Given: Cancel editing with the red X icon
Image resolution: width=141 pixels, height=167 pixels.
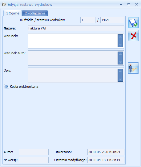Looking at the screenshot, I should point(133,36).
